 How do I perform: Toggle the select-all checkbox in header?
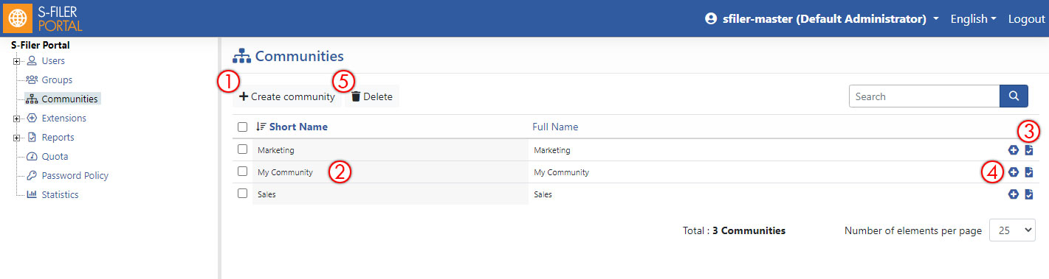[242, 127]
